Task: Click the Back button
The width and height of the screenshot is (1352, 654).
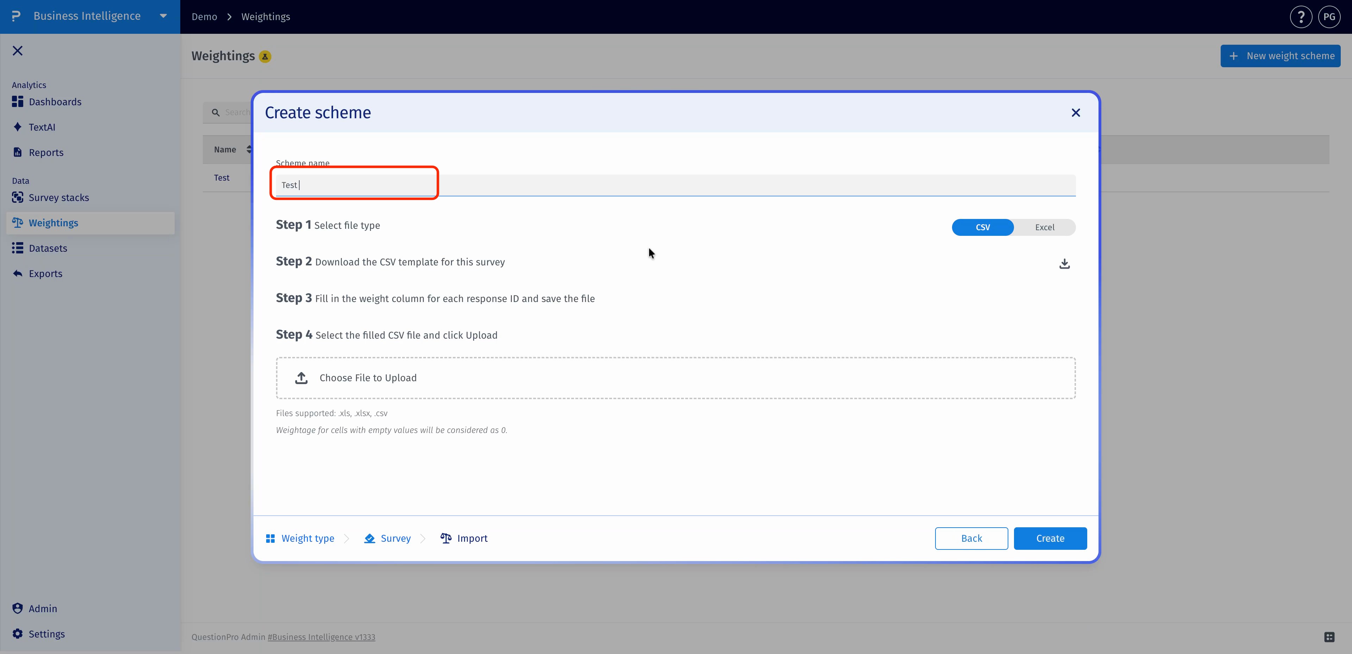Action: pos(971,539)
